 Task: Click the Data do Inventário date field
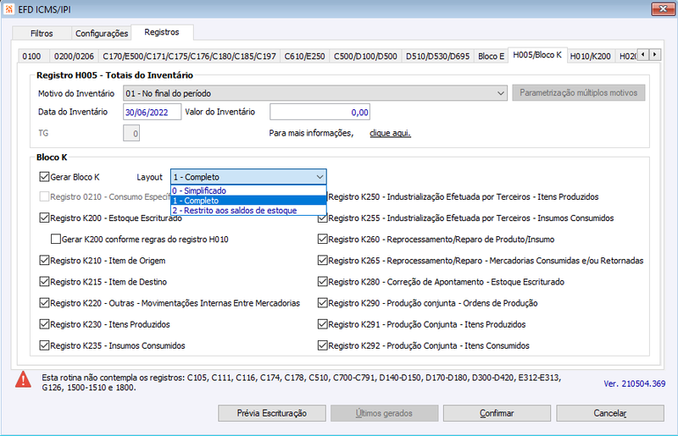point(153,113)
